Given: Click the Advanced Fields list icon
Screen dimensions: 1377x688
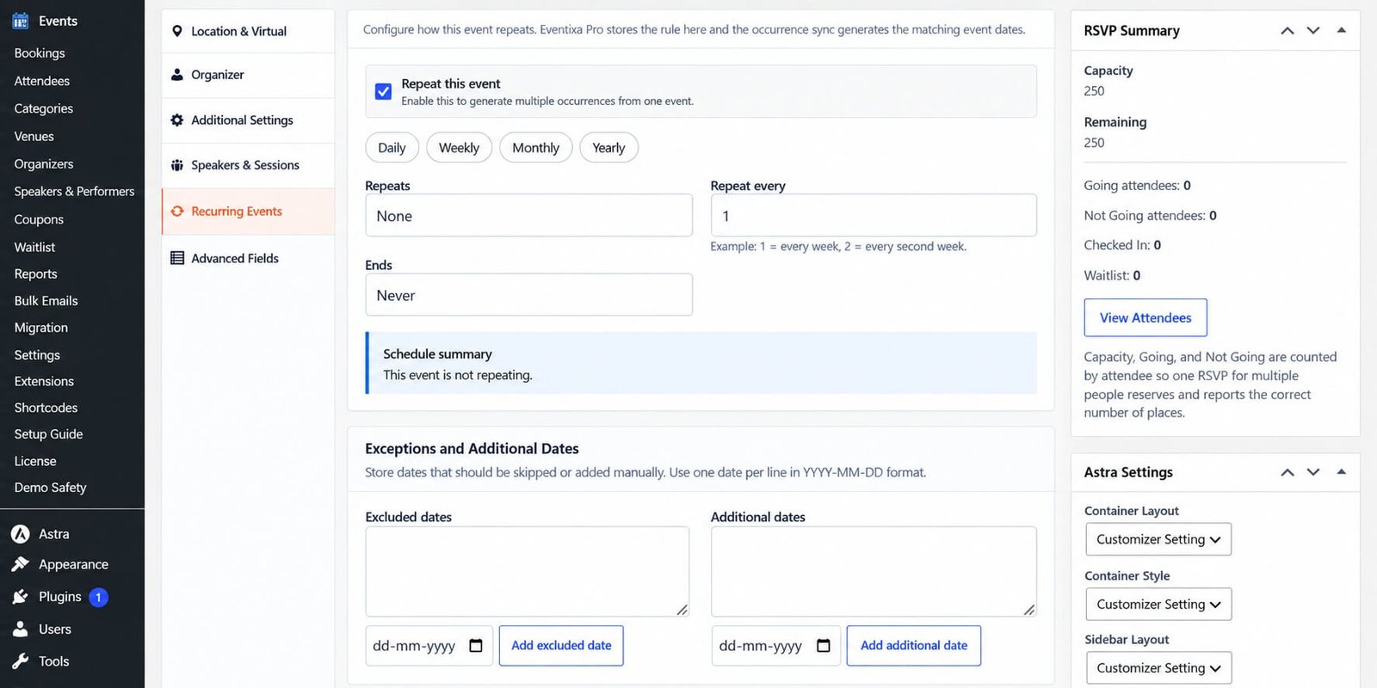Looking at the screenshot, I should coord(177,258).
